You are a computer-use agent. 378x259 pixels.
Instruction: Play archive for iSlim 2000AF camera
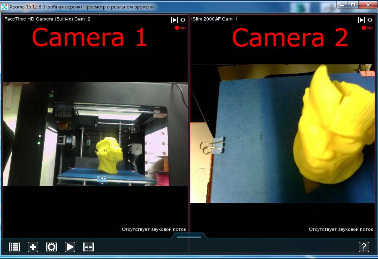tap(362, 20)
